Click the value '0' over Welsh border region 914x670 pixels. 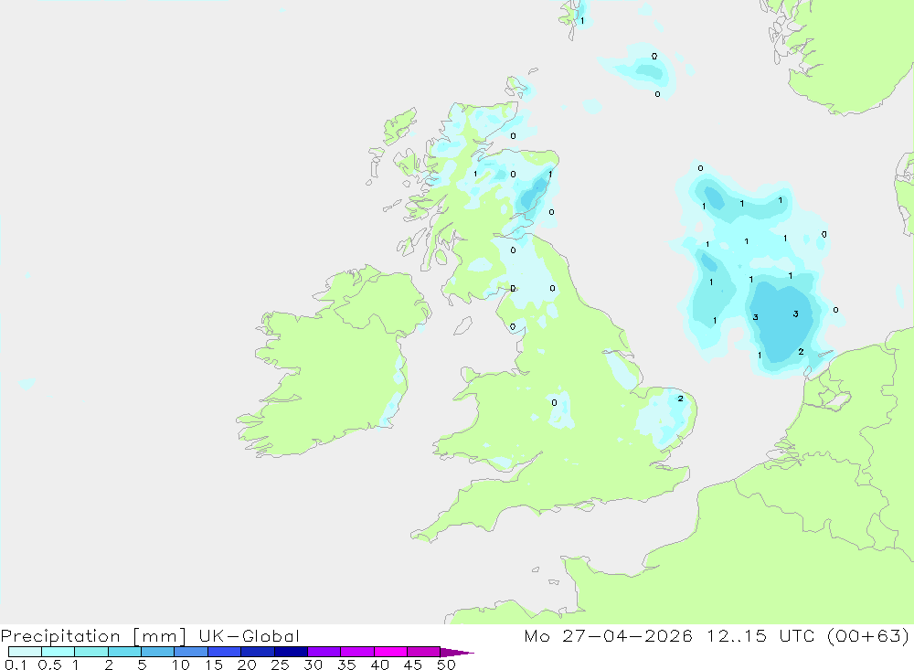click(554, 402)
